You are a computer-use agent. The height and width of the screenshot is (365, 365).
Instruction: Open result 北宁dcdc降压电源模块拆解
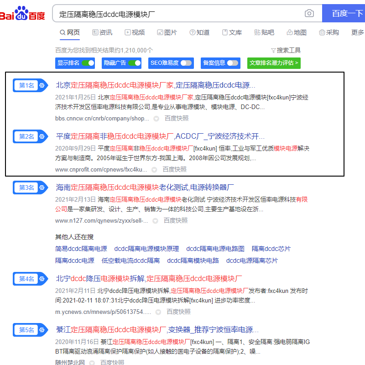149,279
